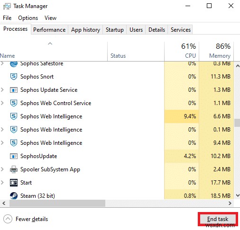
Task: Switch to the Users tab
Action: tap(136, 30)
